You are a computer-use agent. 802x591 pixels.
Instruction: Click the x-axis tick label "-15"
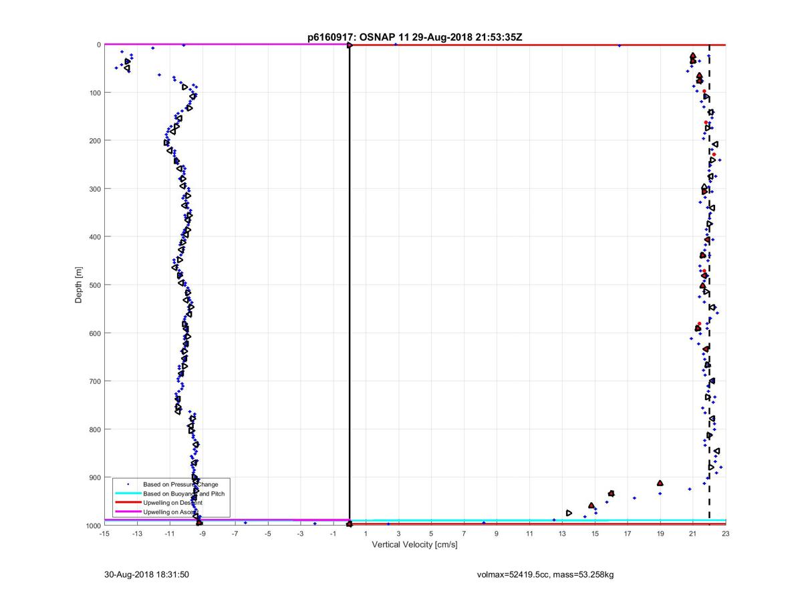[x=104, y=534]
